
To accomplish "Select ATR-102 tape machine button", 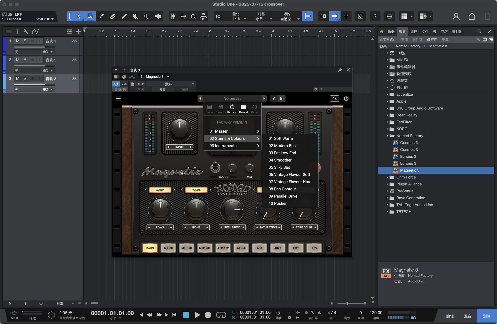I will click(x=223, y=248).
